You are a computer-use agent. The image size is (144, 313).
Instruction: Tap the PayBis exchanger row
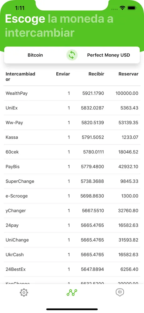(72, 167)
